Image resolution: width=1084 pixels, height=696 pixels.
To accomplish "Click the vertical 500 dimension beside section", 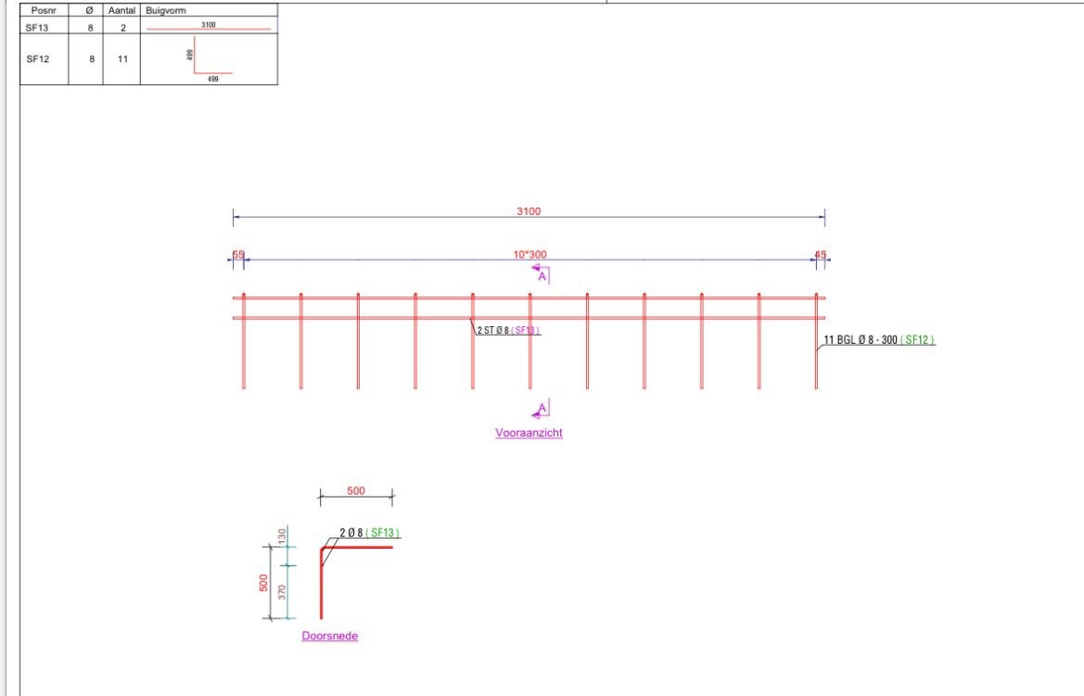I will (263, 583).
